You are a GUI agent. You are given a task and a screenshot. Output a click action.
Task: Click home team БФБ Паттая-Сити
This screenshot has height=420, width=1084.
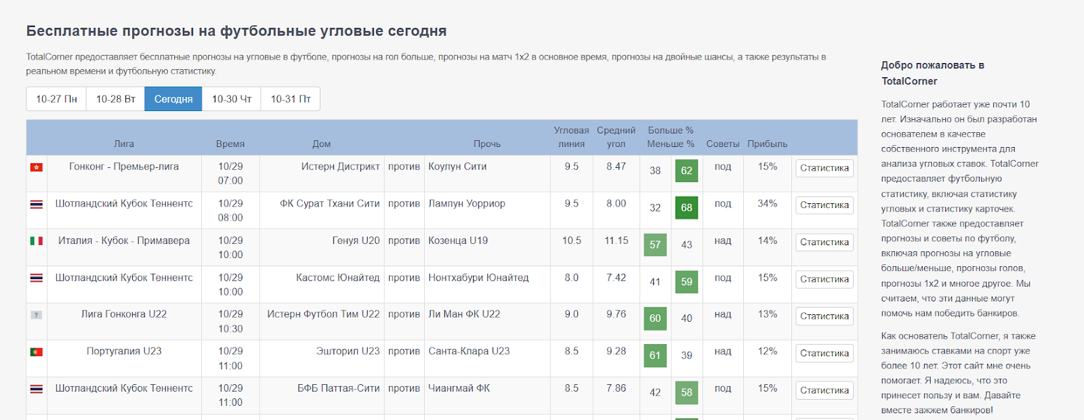pyautogui.click(x=338, y=388)
